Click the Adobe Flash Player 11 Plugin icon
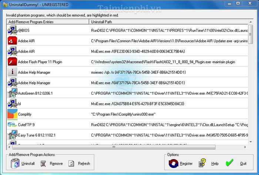 tap(12, 61)
